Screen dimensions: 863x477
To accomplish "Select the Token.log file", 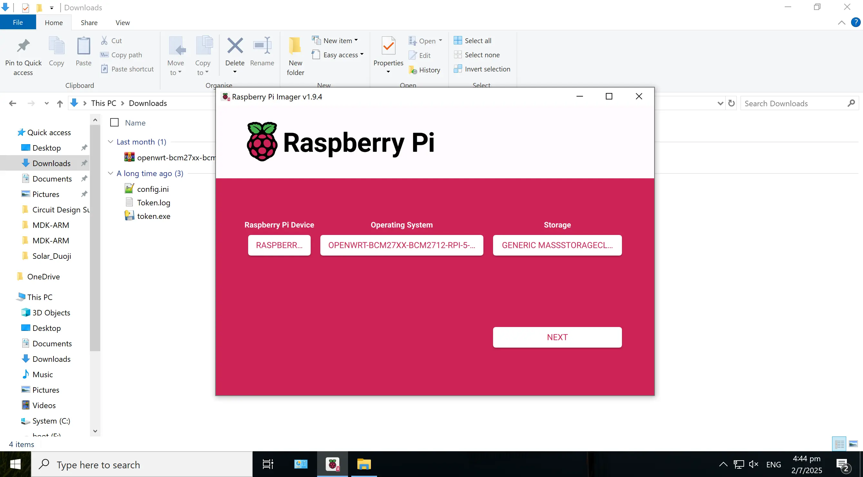I will point(147,203).
